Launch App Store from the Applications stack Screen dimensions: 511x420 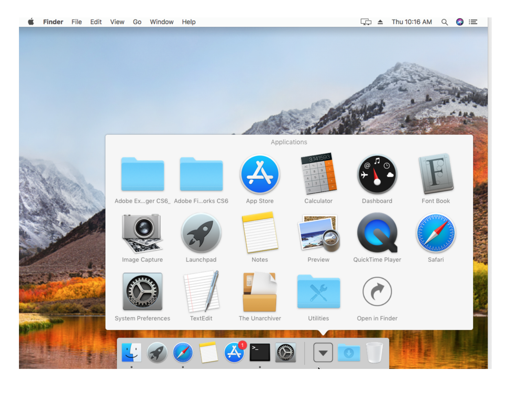click(260, 174)
